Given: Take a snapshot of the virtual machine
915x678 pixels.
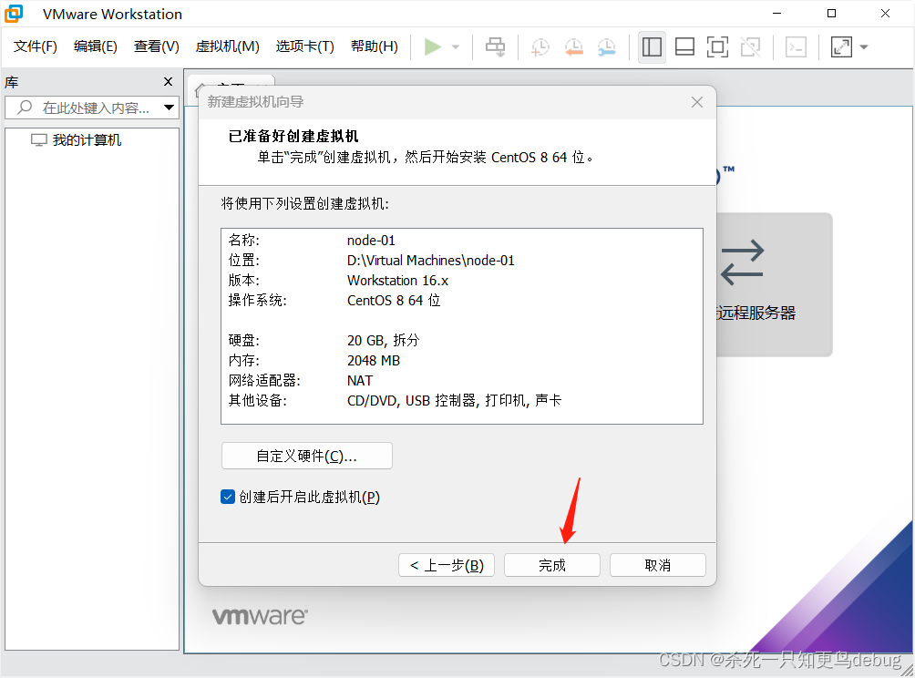Looking at the screenshot, I should pyautogui.click(x=540, y=46).
